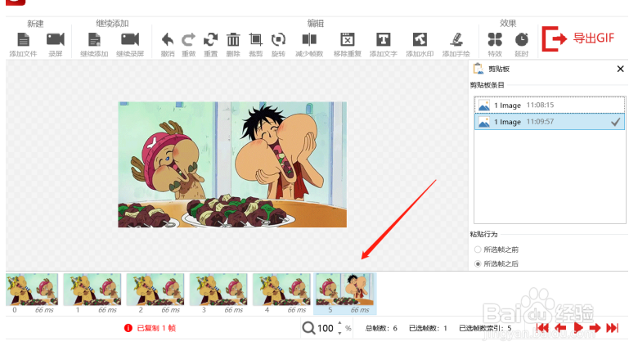Viewport: 629px width, 355px height.
Task: Redo with the 重做 arrow
Action: point(189,40)
